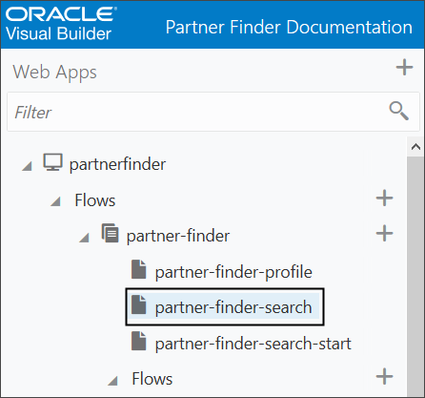The image size is (425, 398).
Task: Collapse the partnerfinder tree node
Action: tap(28, 166)
